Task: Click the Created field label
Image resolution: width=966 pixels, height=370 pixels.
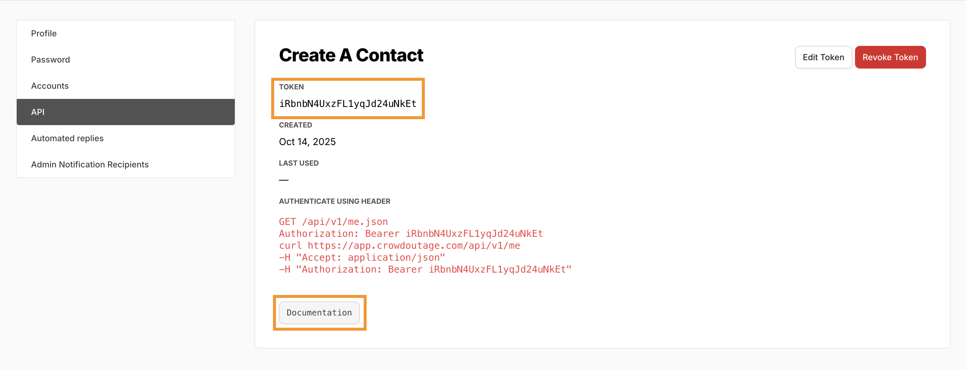Action: point(295,125)
